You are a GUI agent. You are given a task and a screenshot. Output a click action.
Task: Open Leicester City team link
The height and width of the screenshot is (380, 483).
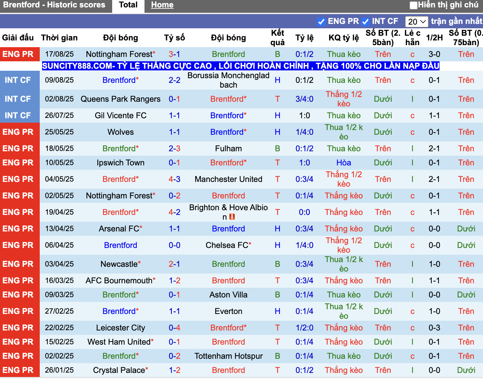(x=121, y=328)
